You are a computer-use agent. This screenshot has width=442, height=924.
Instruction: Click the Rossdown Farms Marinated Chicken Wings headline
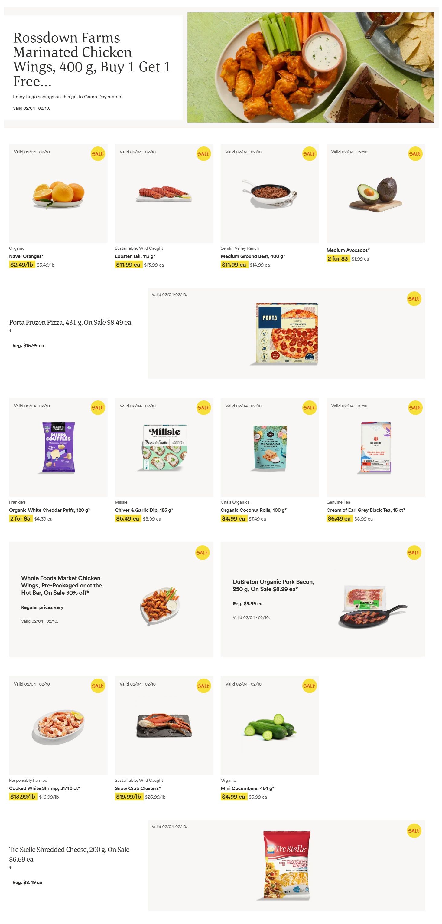[91, 59]
